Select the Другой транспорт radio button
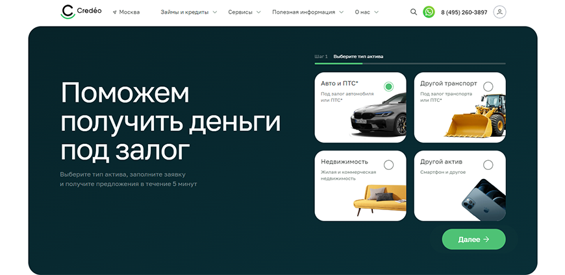Image resolution: width=565 pixels, height=275 pixels. (488, 86)
